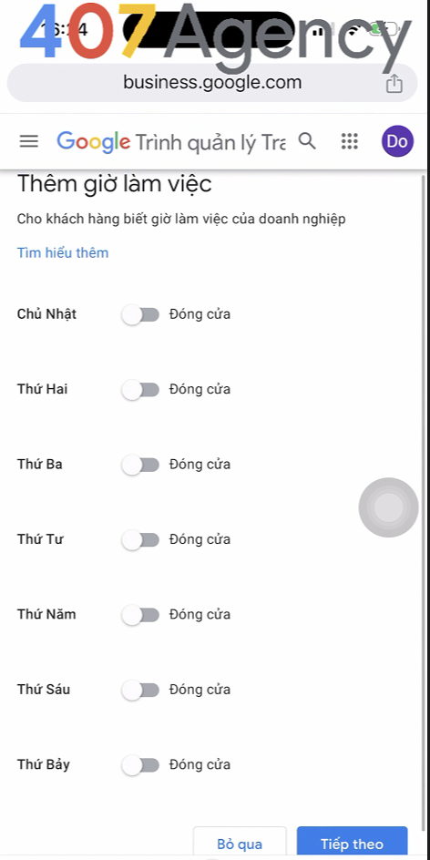Tap the business.google.com address bar
The image size is (430, 860).
[212, 83]
